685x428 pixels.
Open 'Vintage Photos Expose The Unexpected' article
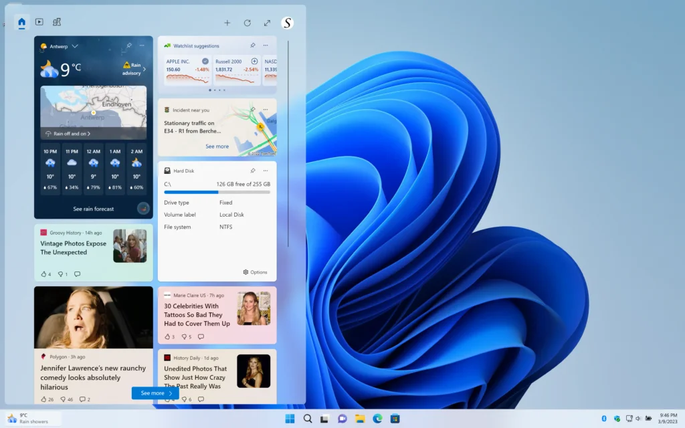pos(74,248)
